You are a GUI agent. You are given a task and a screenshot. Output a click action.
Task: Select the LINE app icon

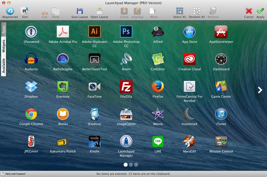158,142
